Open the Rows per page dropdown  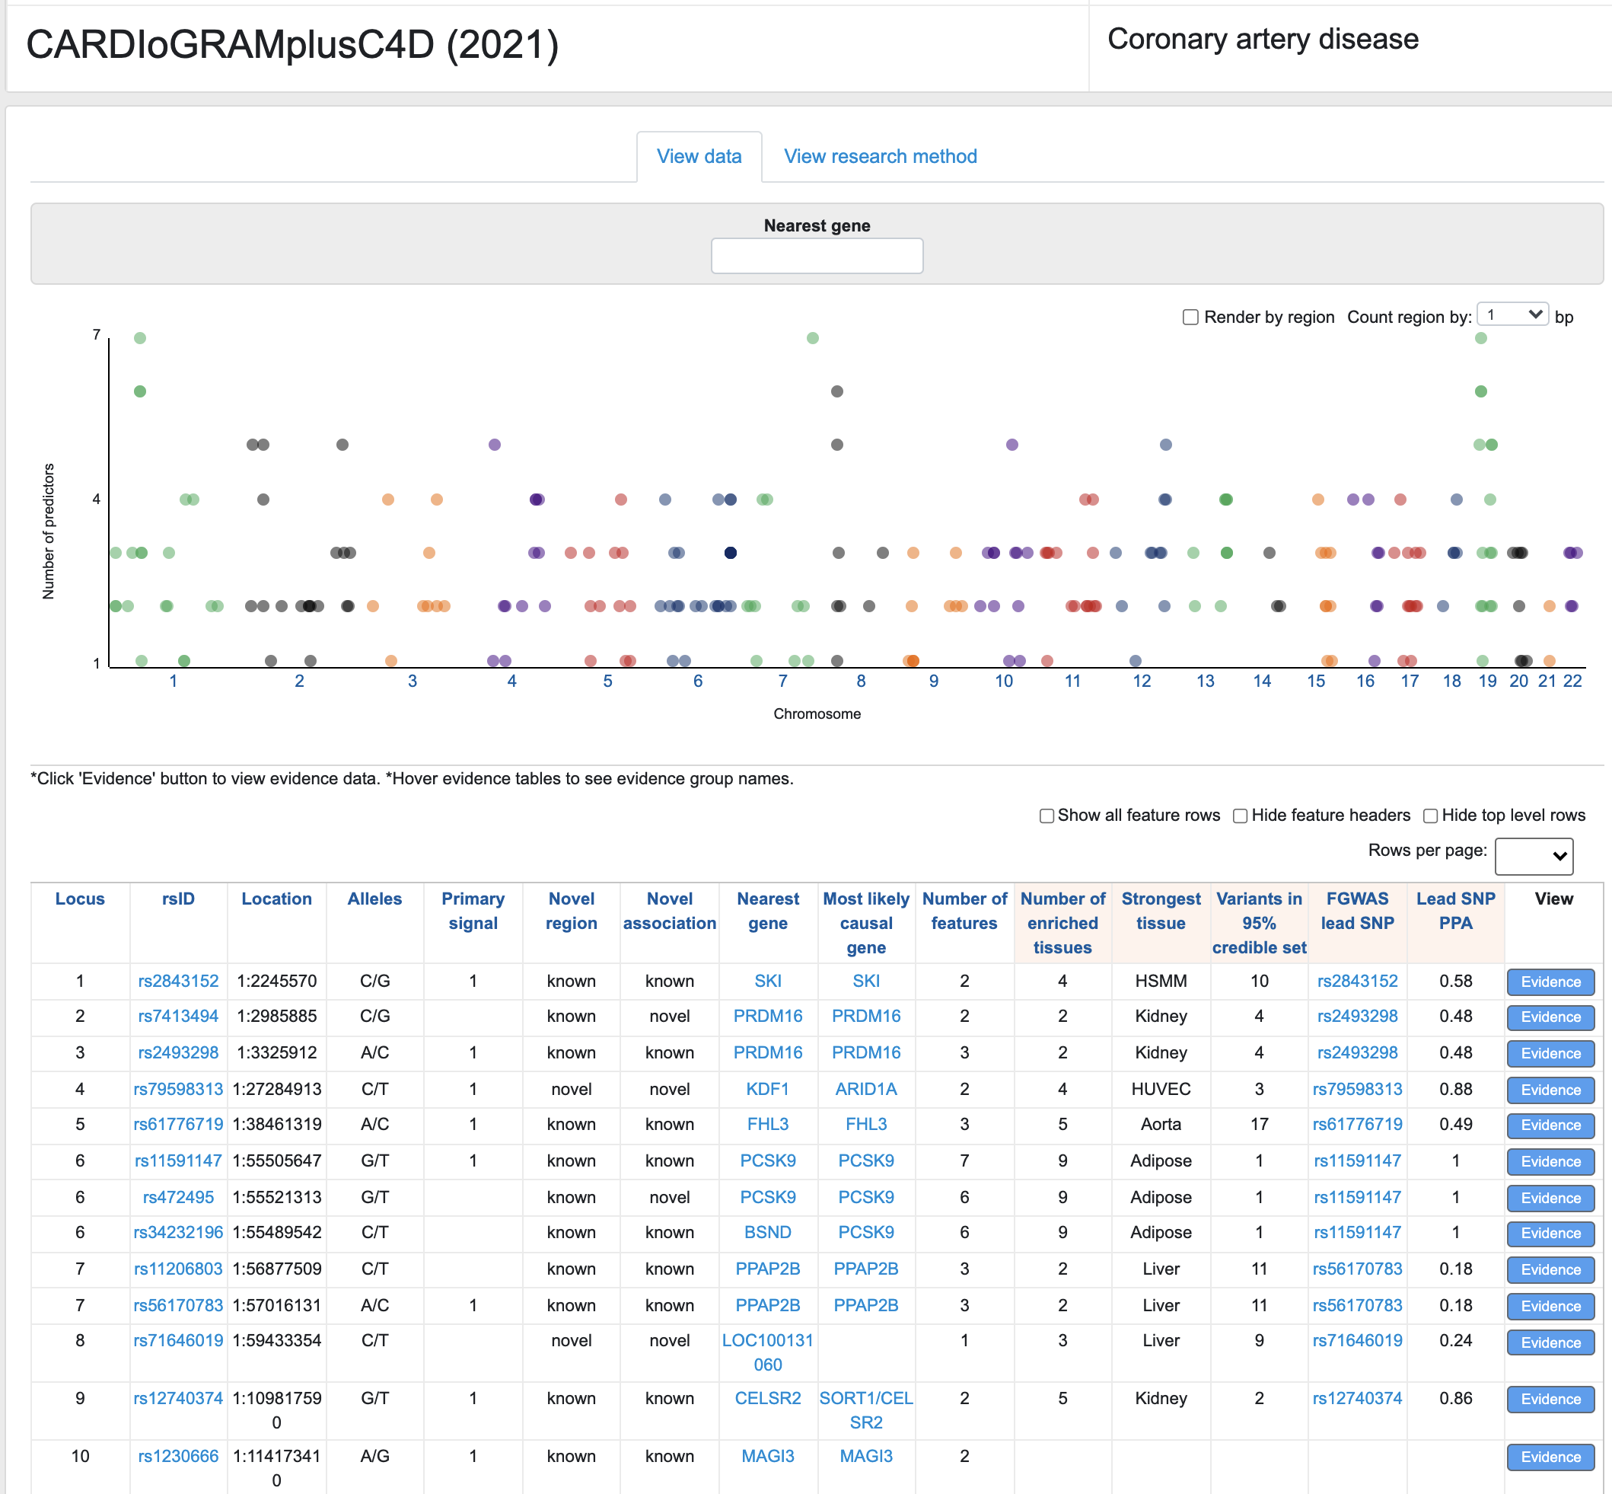click(x=1534, y=855)
